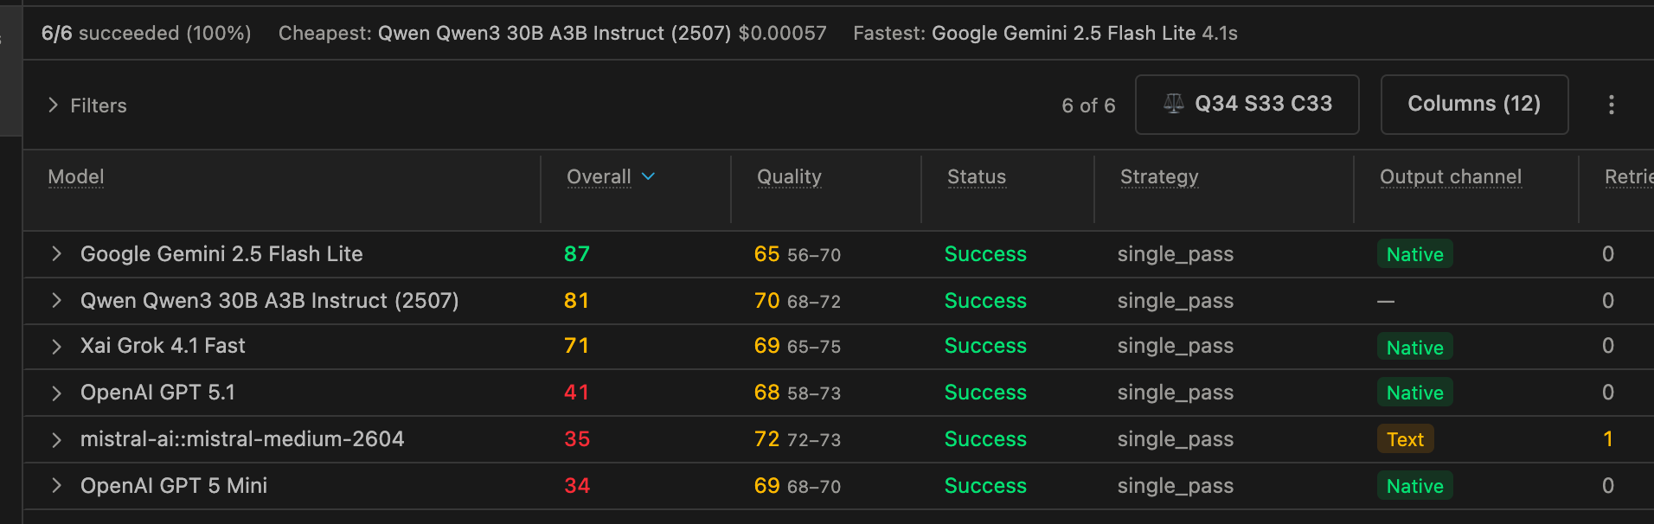Click the Native badge for Xai Grok
Screen dimensions: 1654x524
pos(1414,347)
